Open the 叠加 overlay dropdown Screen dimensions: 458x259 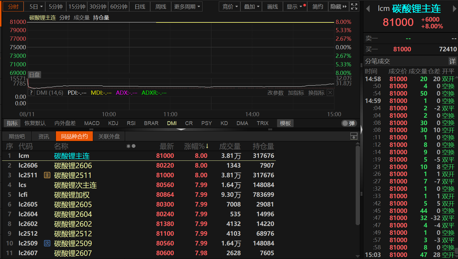click(252, 6)
